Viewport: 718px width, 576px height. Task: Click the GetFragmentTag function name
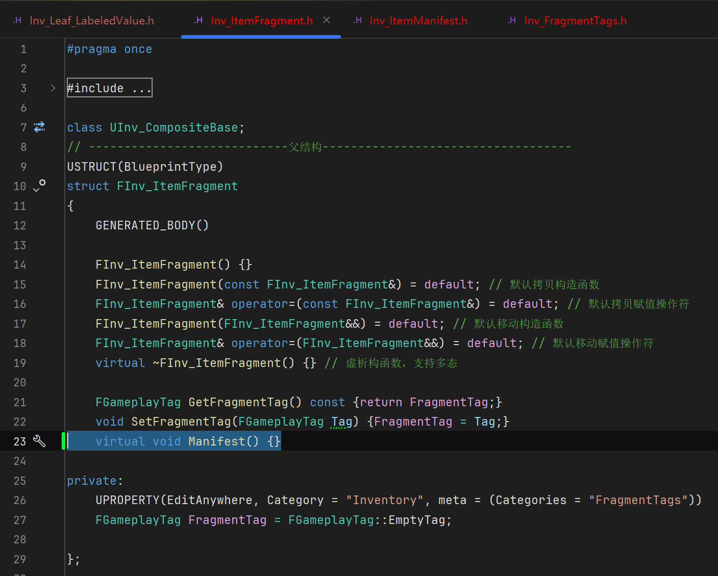(238, 402)
